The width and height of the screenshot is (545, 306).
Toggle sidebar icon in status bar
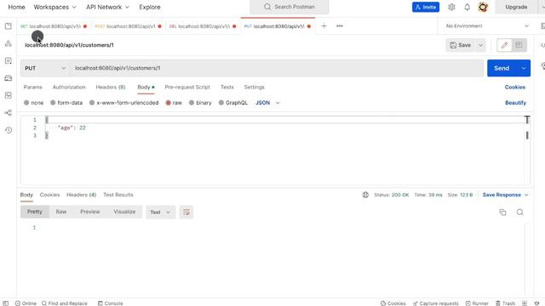tap(6, 303)
